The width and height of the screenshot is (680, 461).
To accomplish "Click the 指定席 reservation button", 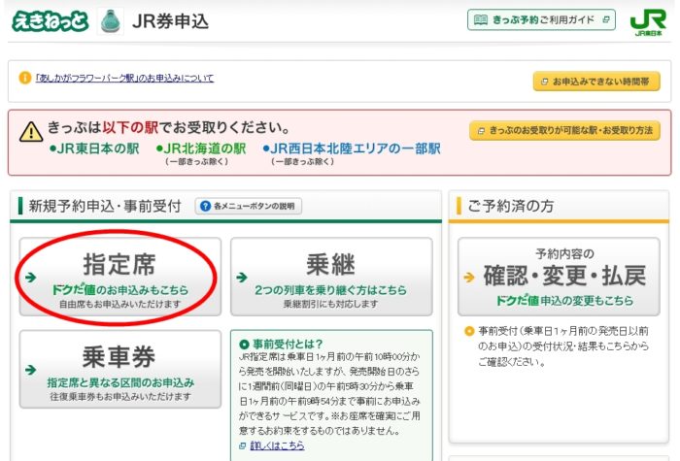I will [x=120, y=277].
